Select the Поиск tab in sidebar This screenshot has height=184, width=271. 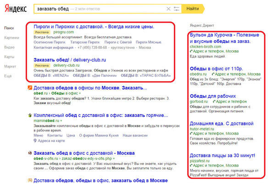pyautogui.click(x=9, y=28)
